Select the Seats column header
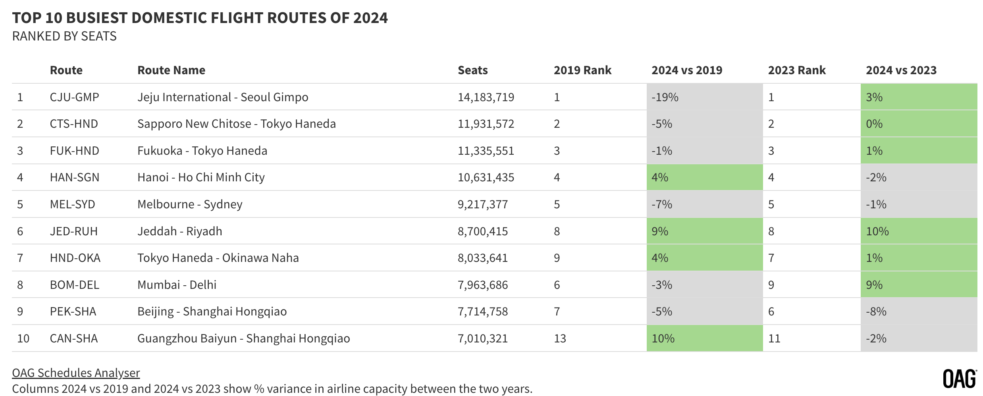 (472, 70)
